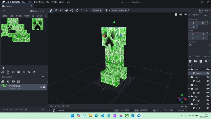
Task: Switch to Paint mode tab
Action: (207, 10)
